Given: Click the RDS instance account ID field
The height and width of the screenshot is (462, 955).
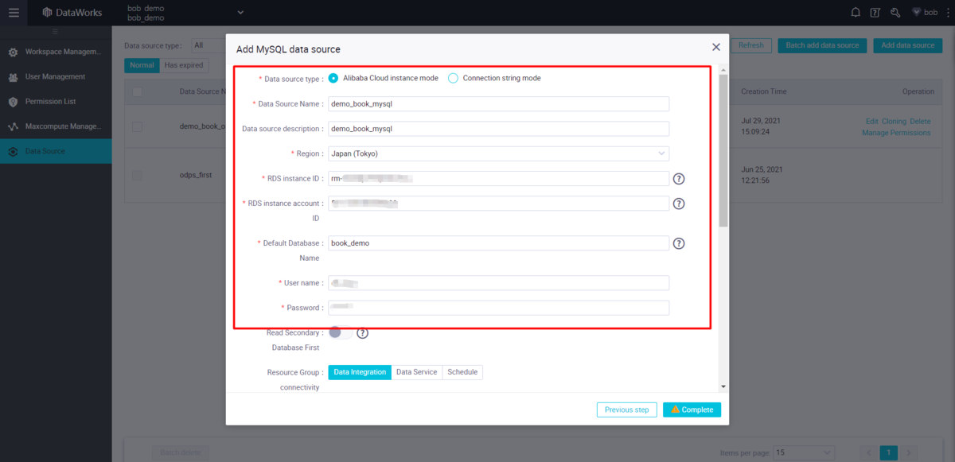Looking at the screenshot, I should pos(498,204).
